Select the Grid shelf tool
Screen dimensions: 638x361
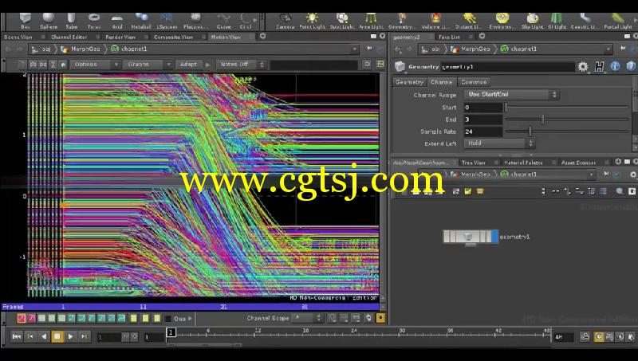[117, 21]
